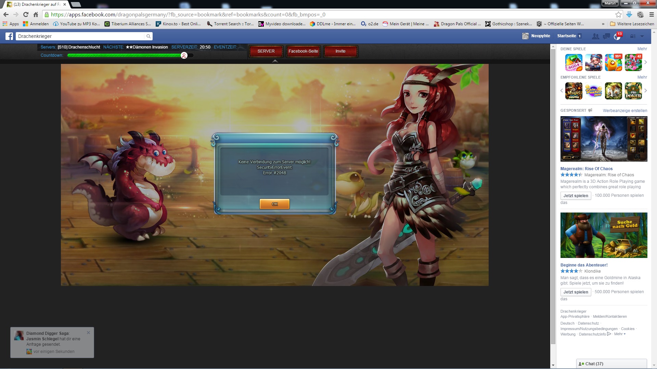The image size is (657, 369).
Task: Open the Startseite tab
Action: (566, 36)
